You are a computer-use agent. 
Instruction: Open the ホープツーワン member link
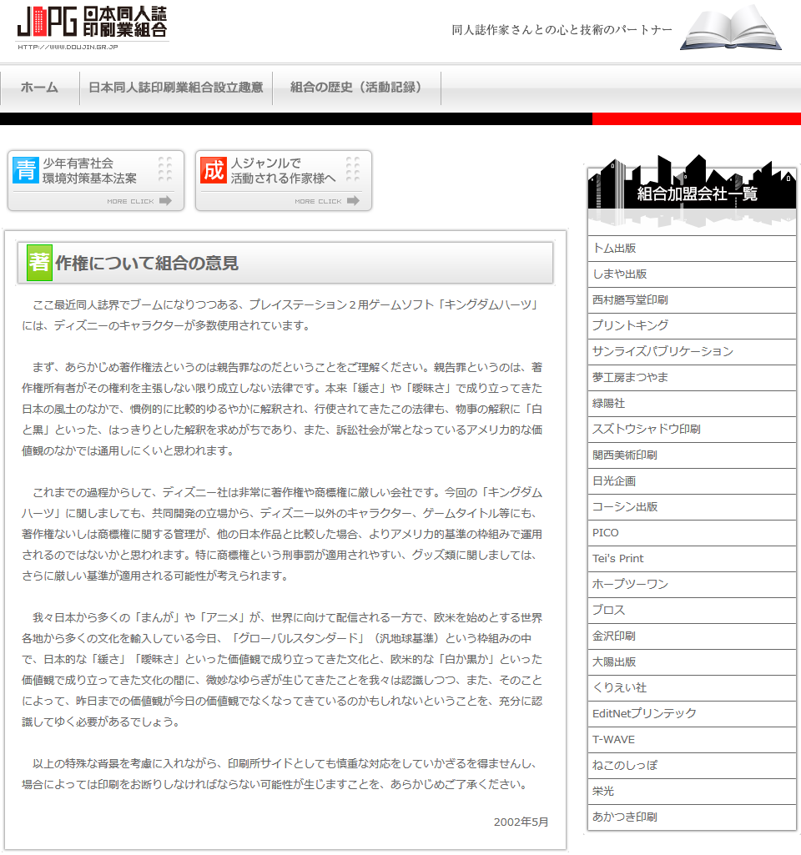coord(692,585)
